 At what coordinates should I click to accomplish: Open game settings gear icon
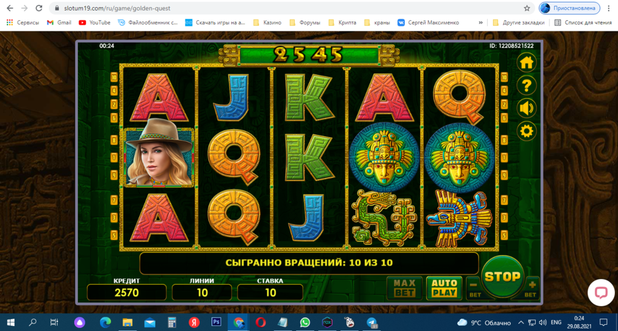[527, 131]
